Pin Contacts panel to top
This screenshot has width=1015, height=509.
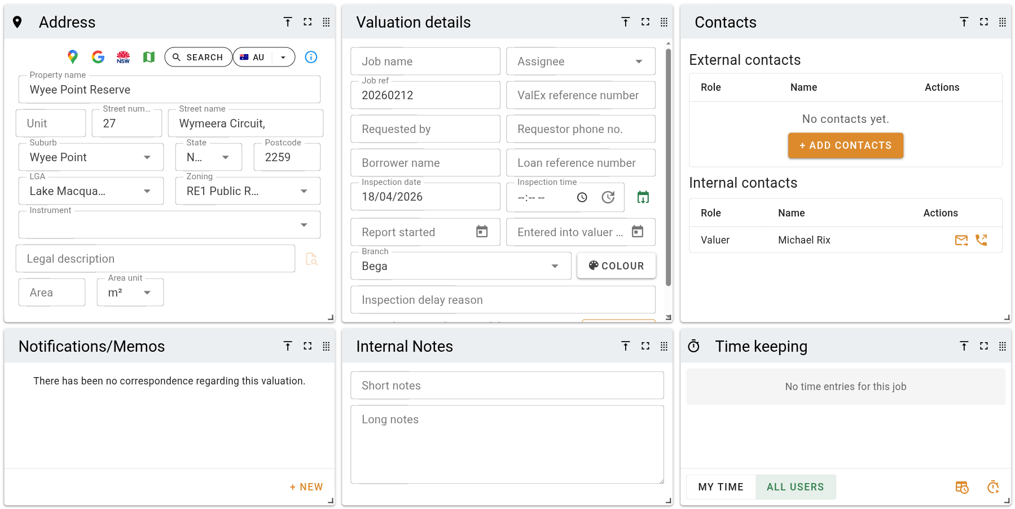pyautogui.click(x=964, y=22)
